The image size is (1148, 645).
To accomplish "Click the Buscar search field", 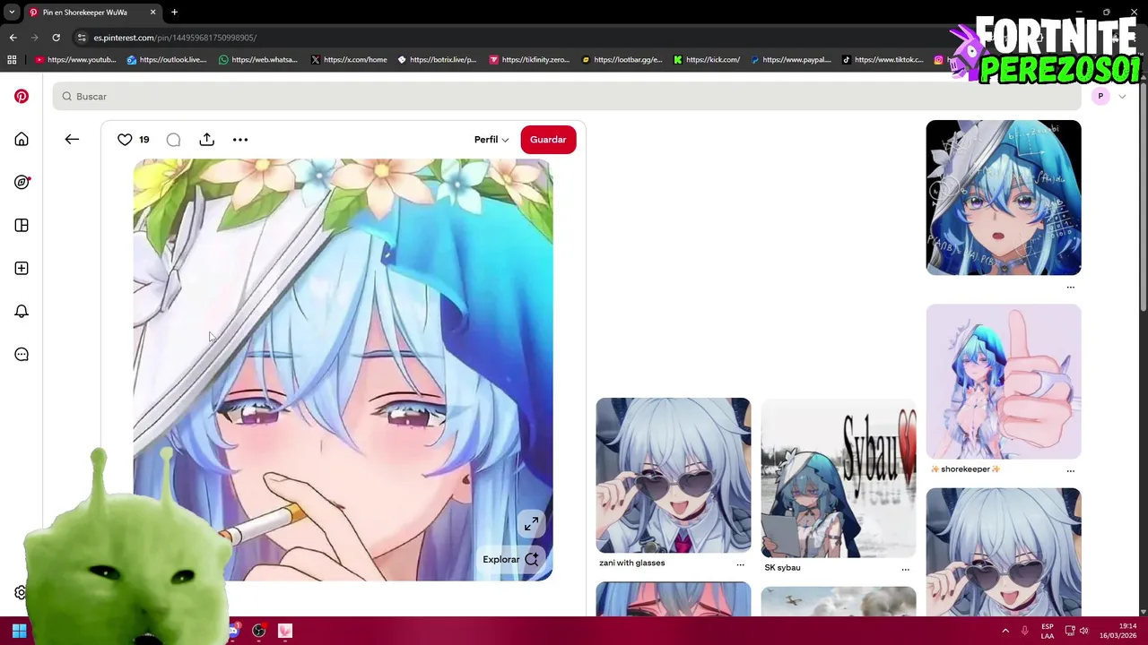I will 567,96.
